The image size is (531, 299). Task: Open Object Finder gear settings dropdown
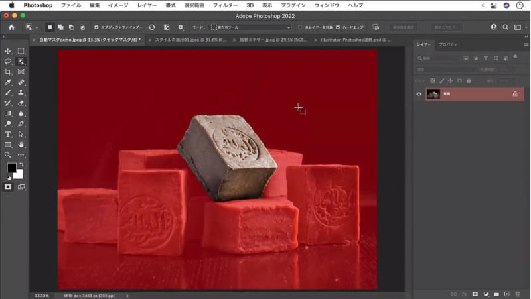point(181,27)
